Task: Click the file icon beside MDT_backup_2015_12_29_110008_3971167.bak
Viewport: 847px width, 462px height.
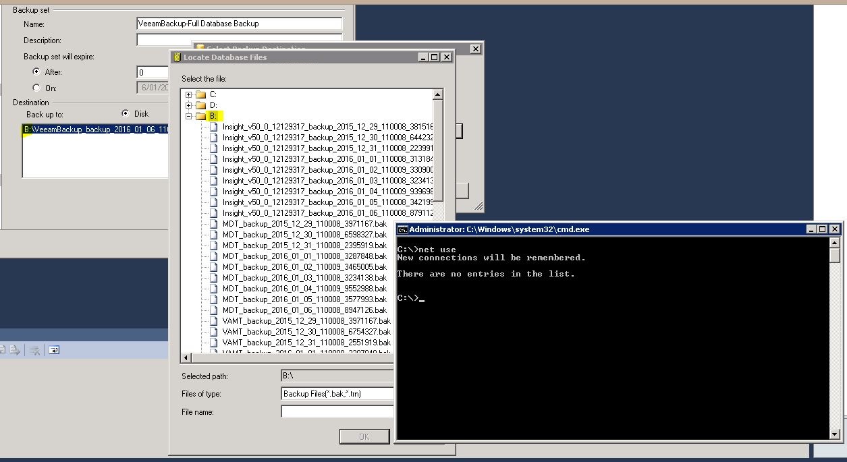Action: [215, 224]
